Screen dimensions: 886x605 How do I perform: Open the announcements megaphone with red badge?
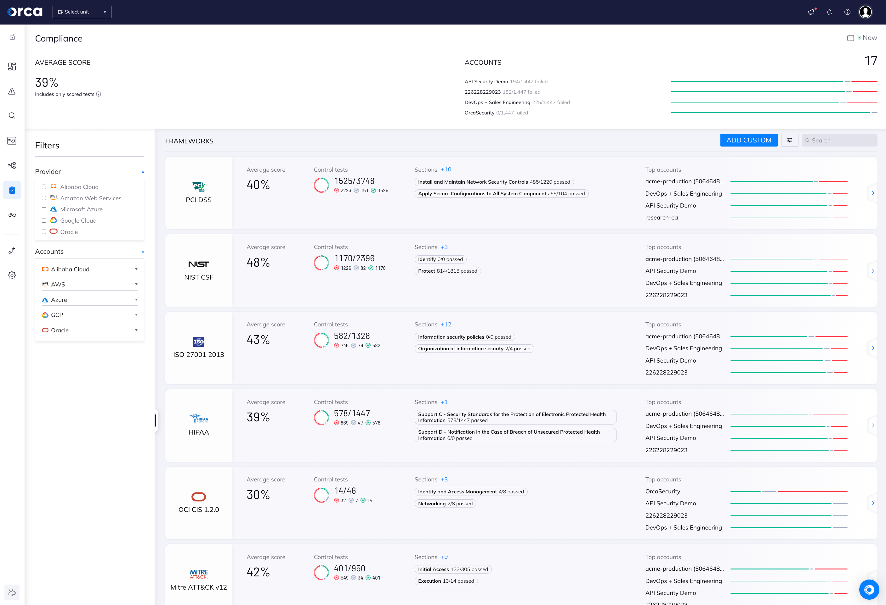coord(811,12)
